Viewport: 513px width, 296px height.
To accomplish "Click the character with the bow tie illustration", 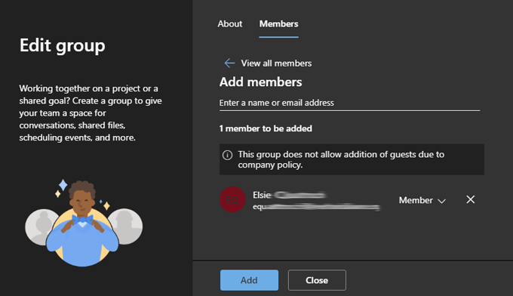I will point(81,224).
